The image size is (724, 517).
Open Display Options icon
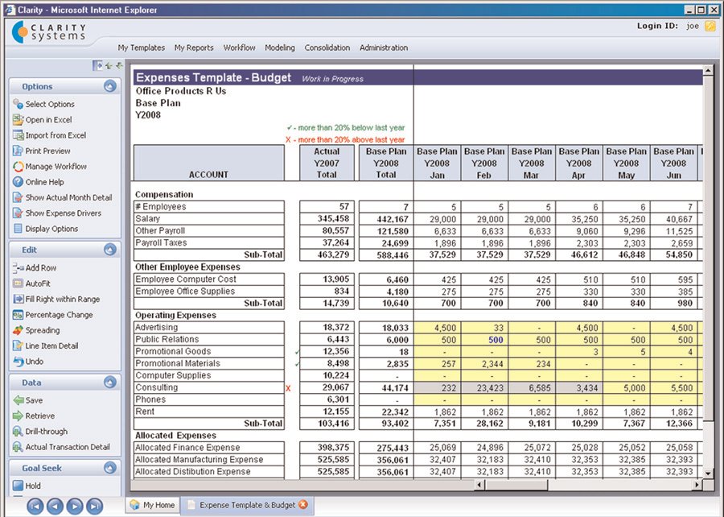click(x=18, y=229)
